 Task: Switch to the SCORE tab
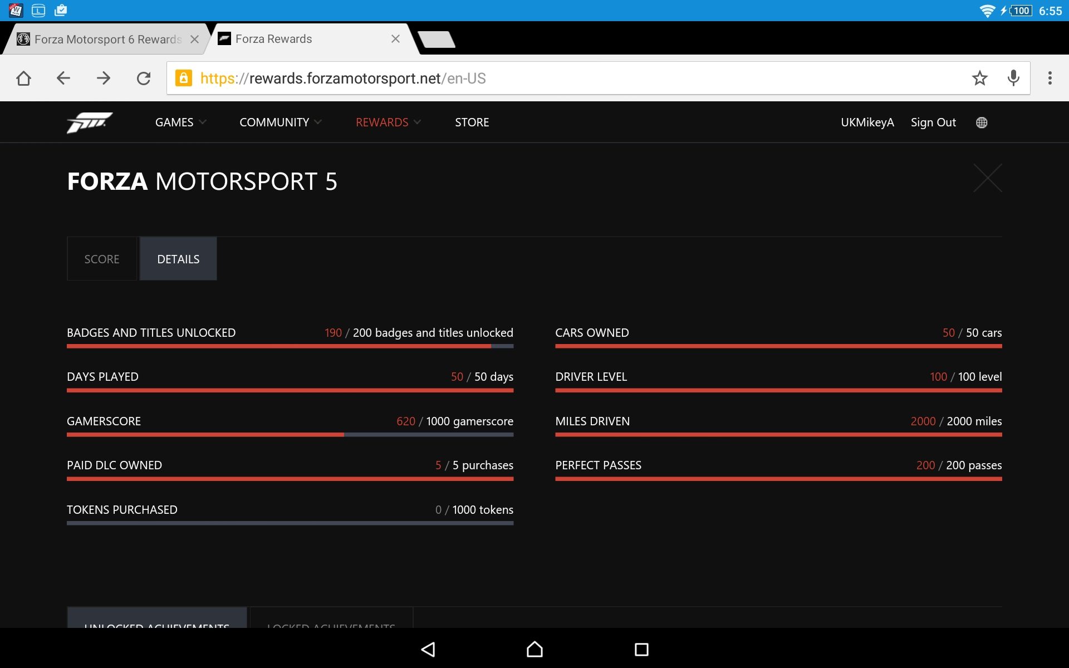(102, 259)
